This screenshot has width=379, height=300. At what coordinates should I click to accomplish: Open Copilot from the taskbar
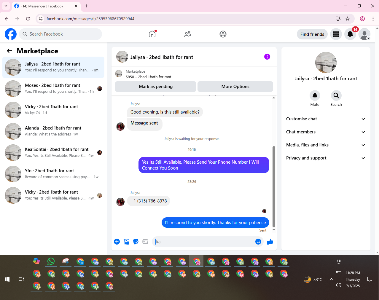click(36, 261)
